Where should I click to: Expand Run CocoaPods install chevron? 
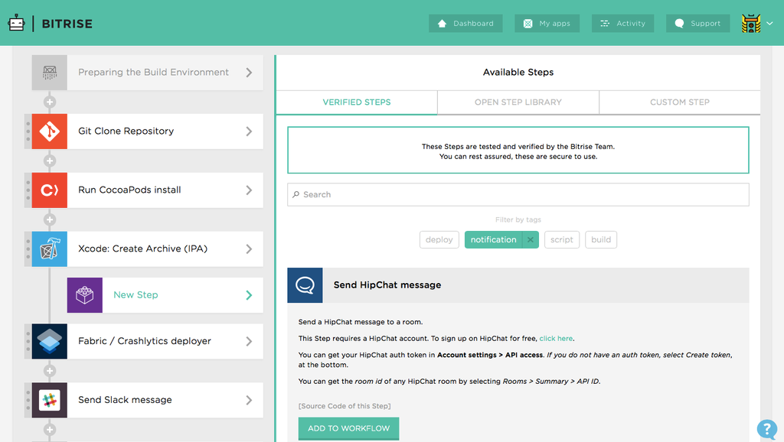[249, 190]
